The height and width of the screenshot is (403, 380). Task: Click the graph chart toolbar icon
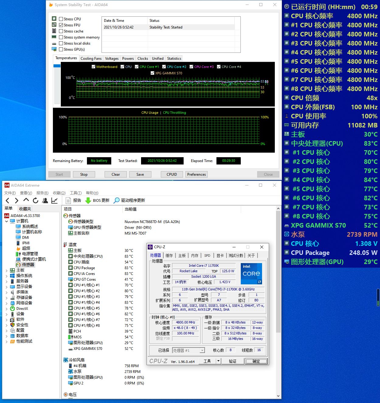54,200
